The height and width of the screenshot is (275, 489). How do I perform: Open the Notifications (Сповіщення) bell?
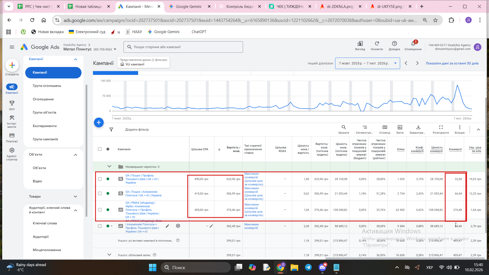click(x=413, y=44)
